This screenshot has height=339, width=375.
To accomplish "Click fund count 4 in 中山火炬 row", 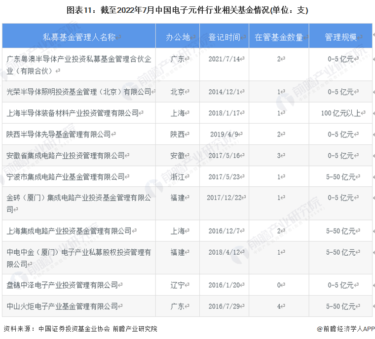I will coord(279,306).
